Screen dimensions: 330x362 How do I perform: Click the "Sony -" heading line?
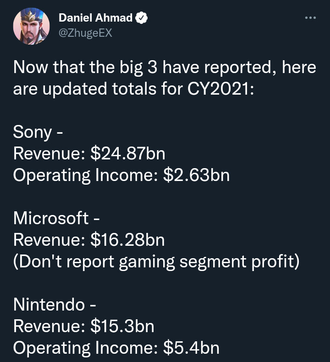tap(38, 132)
